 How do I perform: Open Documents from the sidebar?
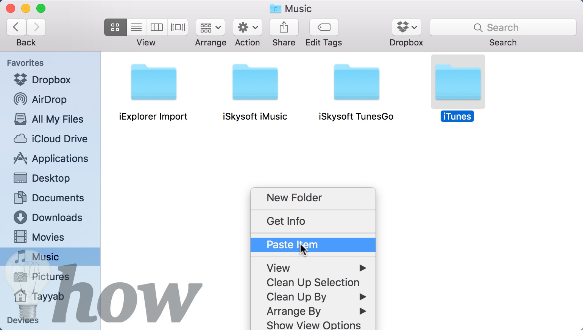tap(50, 198)
